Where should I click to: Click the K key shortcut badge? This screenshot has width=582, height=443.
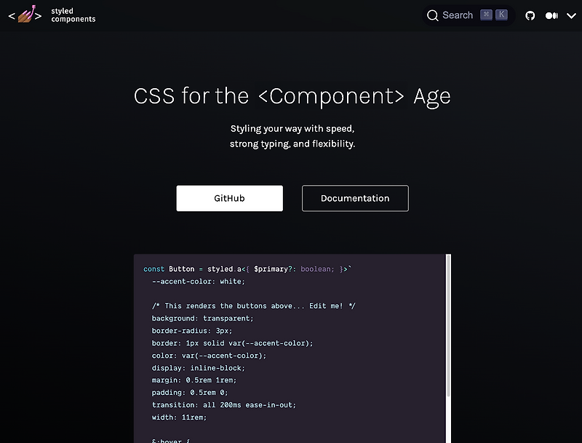(x=501, y=15)
